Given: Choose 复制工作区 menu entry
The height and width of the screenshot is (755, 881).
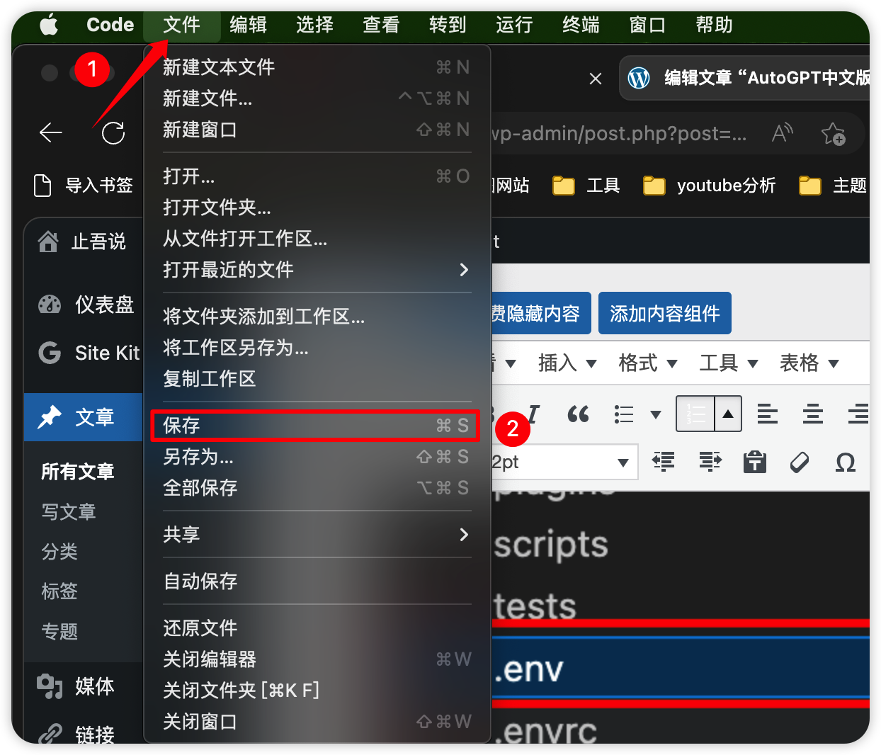Looking at the screenshot, I should point(317,379).
